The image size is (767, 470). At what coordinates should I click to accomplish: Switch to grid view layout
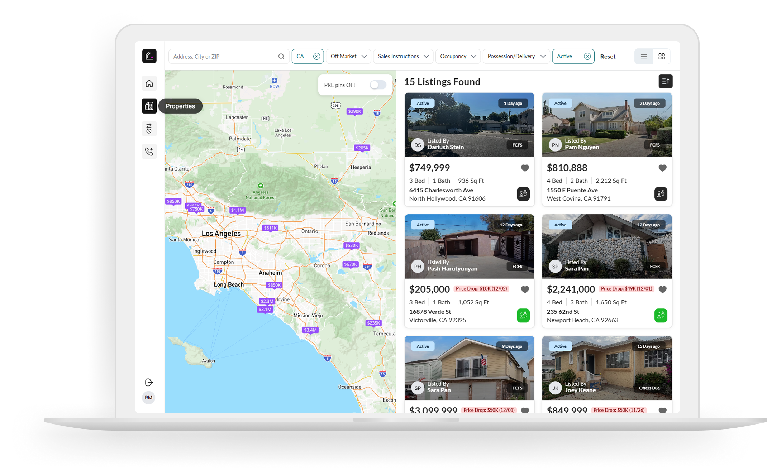[662, 57]
